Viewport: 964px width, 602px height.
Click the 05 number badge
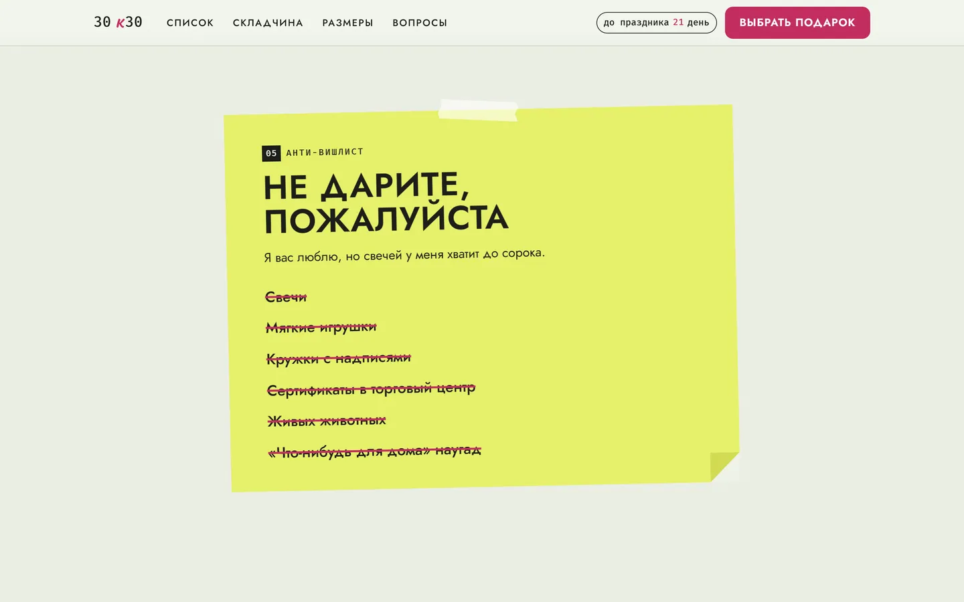[271, 153]
